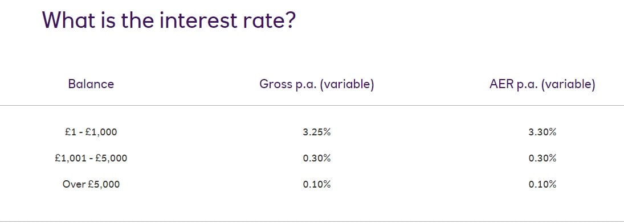
Task: Click the Gross p.a. (variable) column header
Action: (316, 85)
